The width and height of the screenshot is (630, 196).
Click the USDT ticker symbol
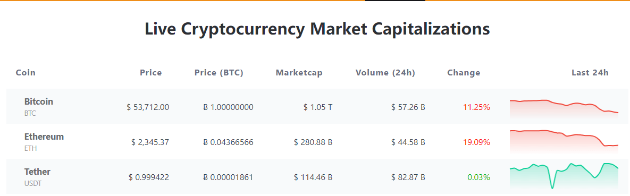pyautogui.click(x=32, y=184)
